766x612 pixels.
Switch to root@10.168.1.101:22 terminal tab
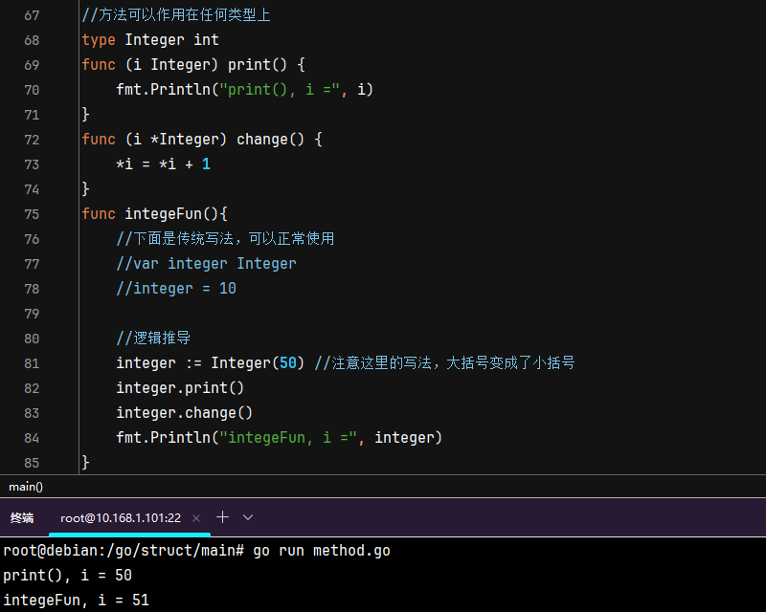pyautogui.click(x=120, y=517)
